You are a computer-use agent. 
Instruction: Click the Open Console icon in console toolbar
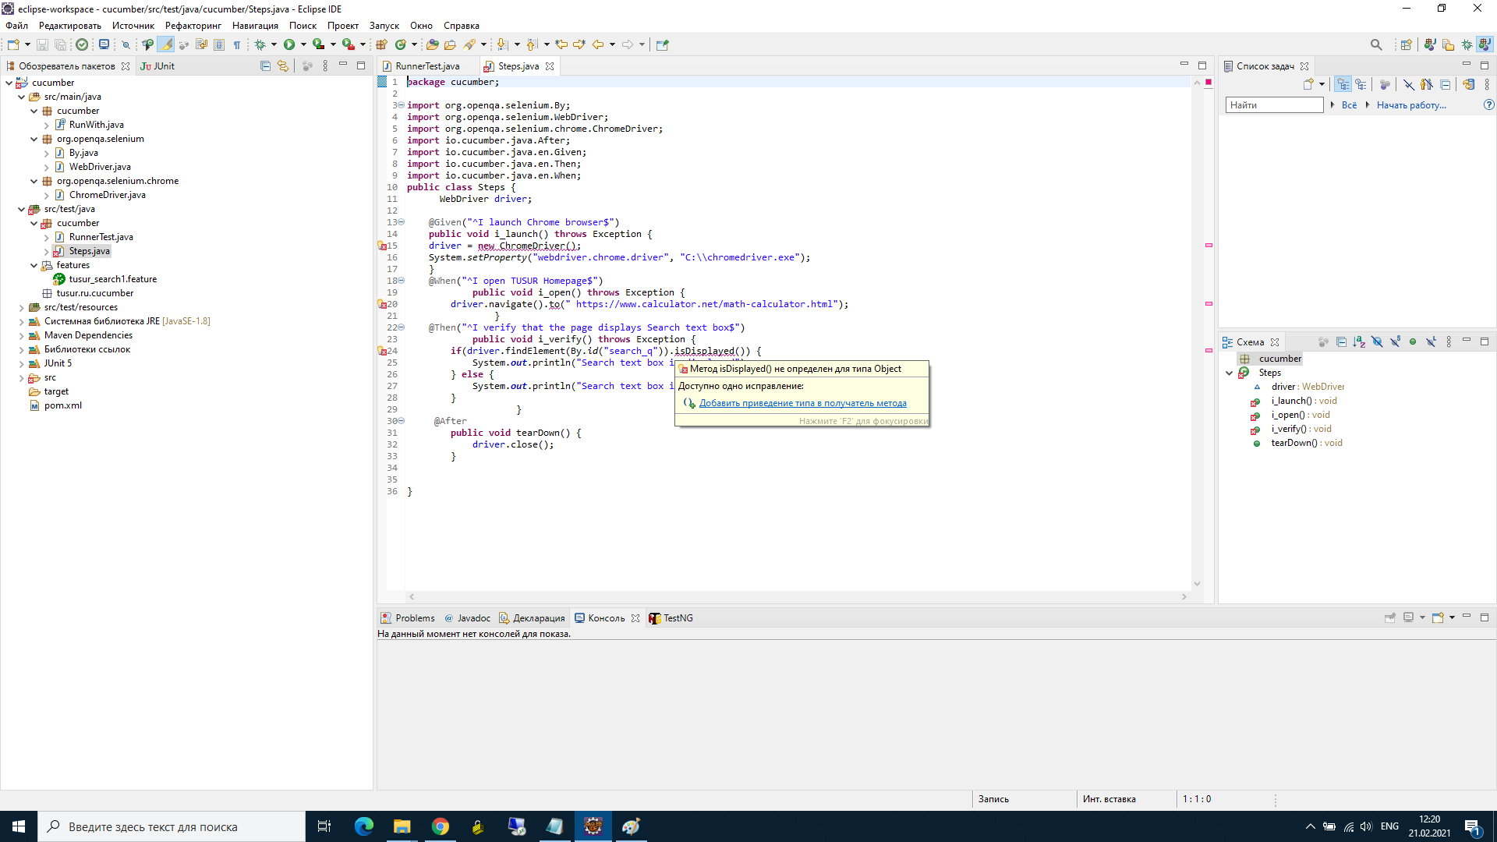point(1438,617)
